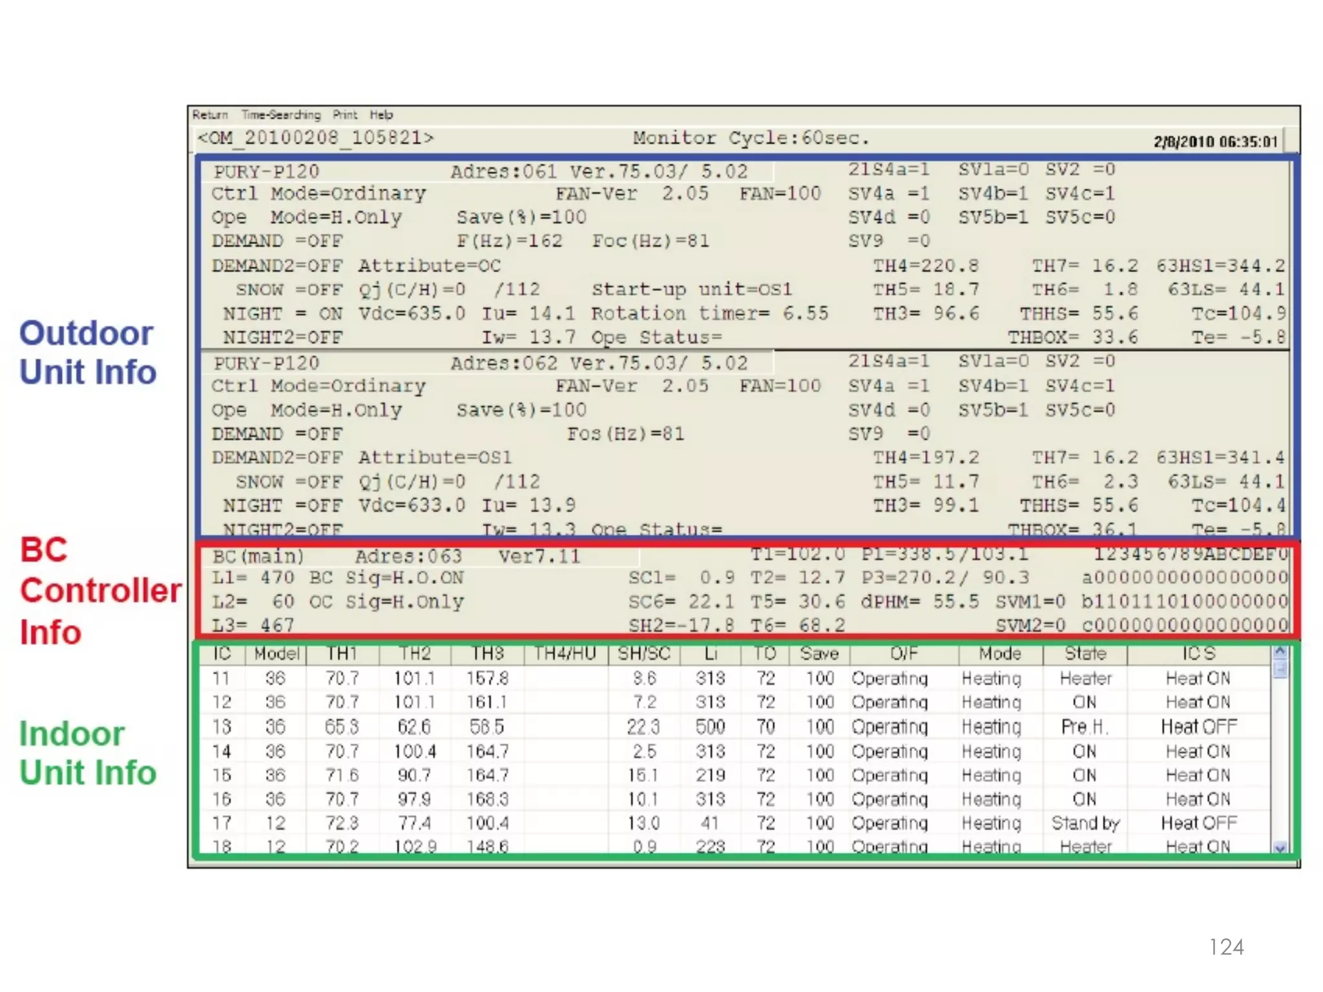
Task: Open the Time-Searching menu
Action: click(281, 115)
